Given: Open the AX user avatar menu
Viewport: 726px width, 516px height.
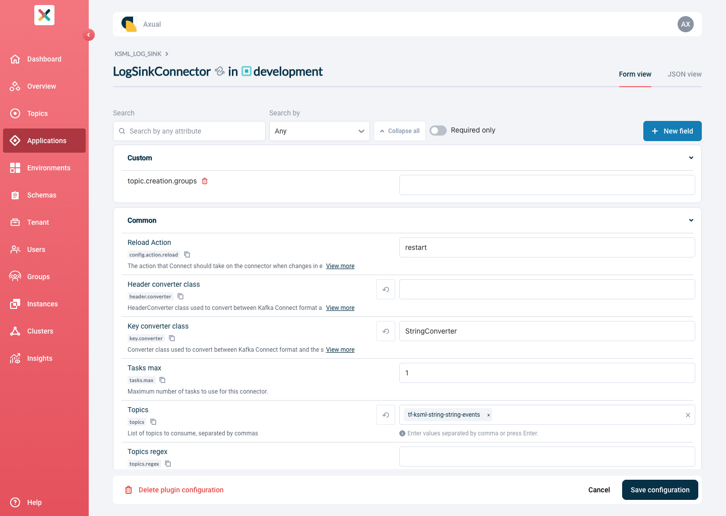Looking at the screenshot, I should [x=686, y=24].
